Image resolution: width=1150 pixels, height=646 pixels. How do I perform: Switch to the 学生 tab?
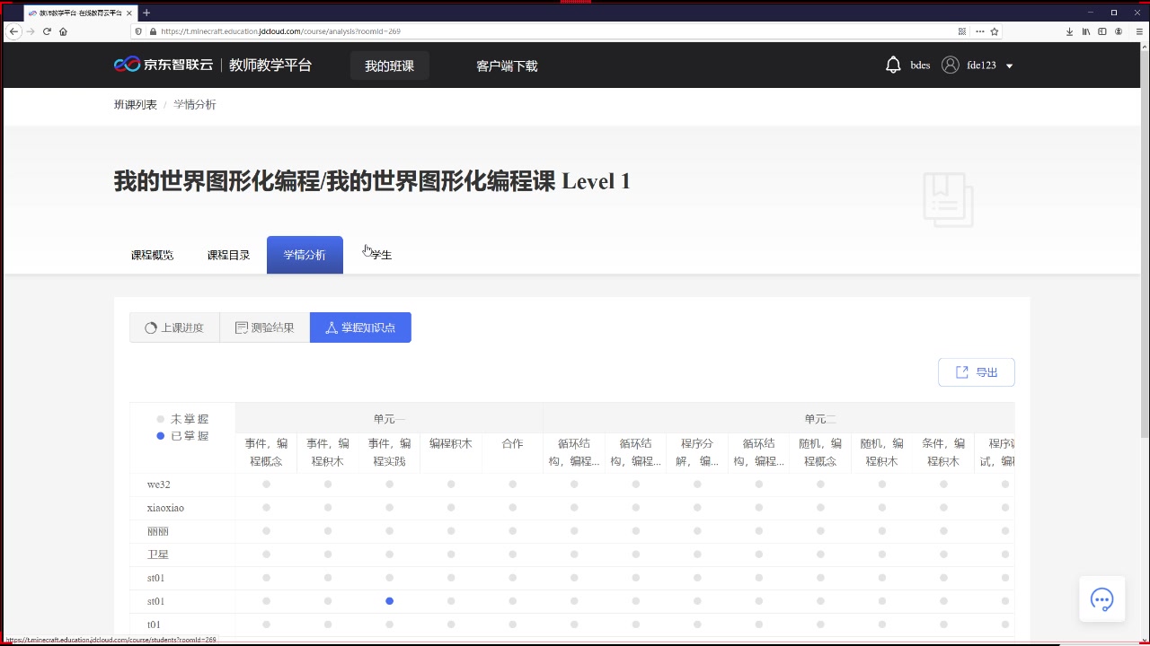coord(381,255)
